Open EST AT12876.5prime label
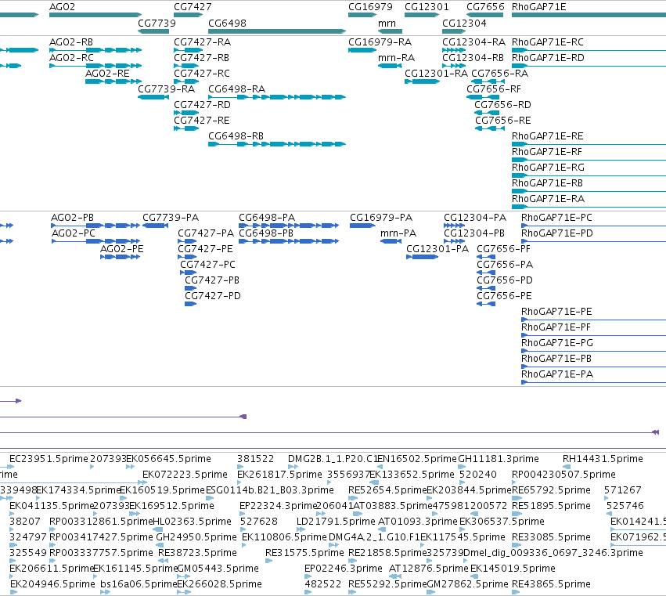 pos(428,569)
